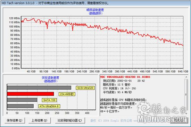Viewport: 191px width, 127px height.
Task: Click the gray ATA UltraDMA 6 bar
Action: [x=20, y=106]
